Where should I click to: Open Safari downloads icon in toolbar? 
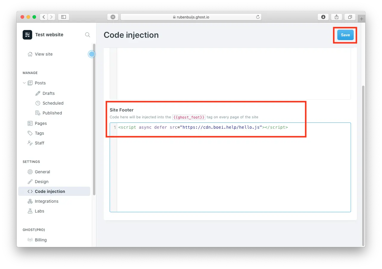[x=323, y=17]
